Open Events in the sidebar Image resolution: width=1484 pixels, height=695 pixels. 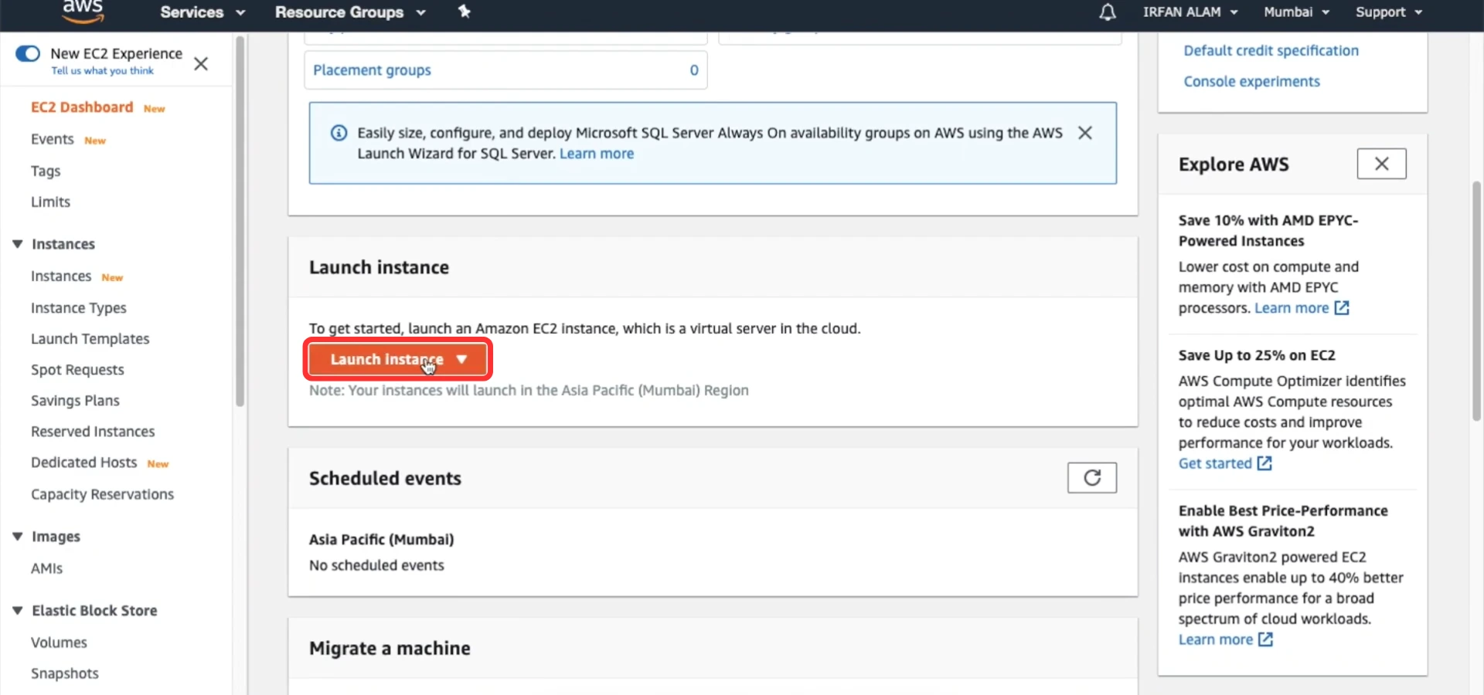(x=53, y=139)
